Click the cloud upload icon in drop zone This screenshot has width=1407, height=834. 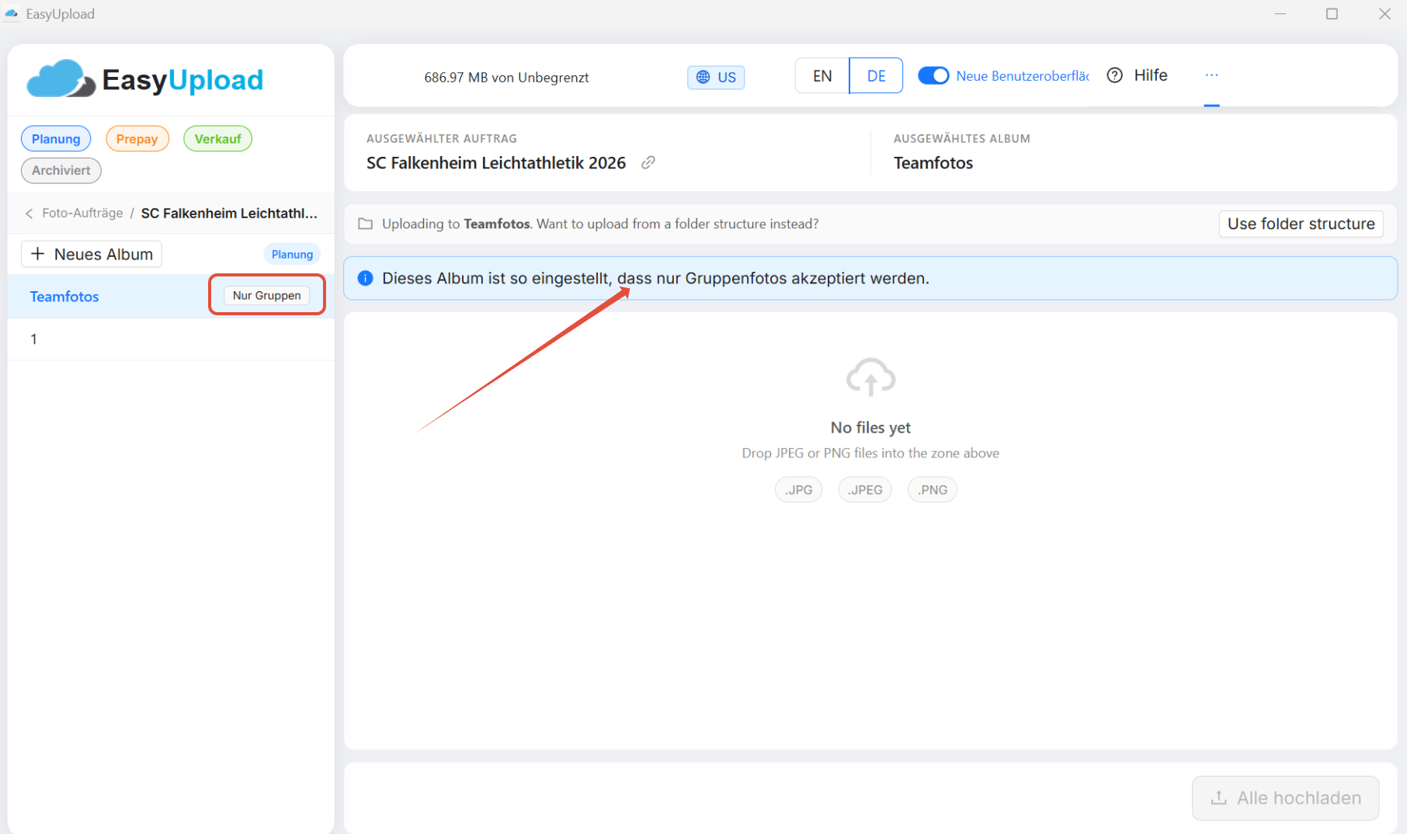pyautogui.click(x=870, y=377)
